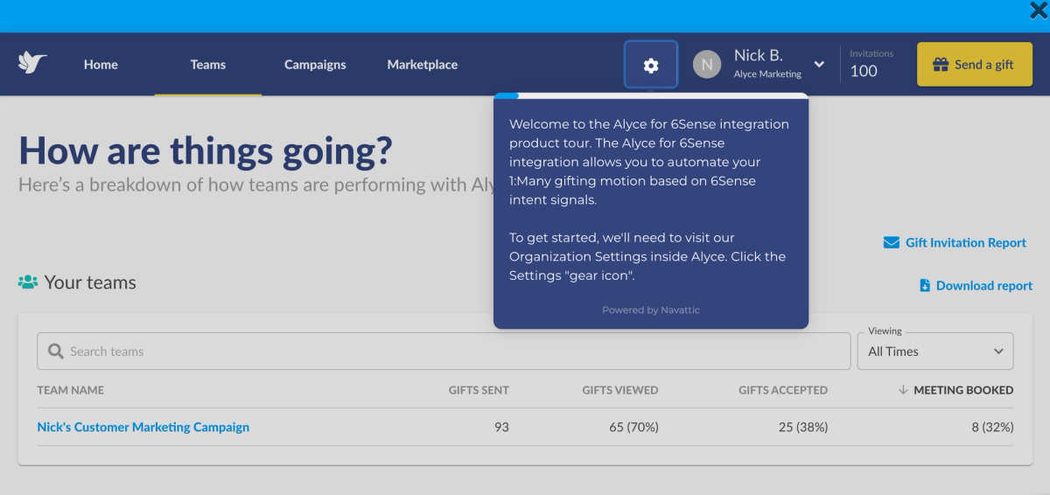Click the N user avatar
The width and height of the screenshot is (1050, 495).
707,64
